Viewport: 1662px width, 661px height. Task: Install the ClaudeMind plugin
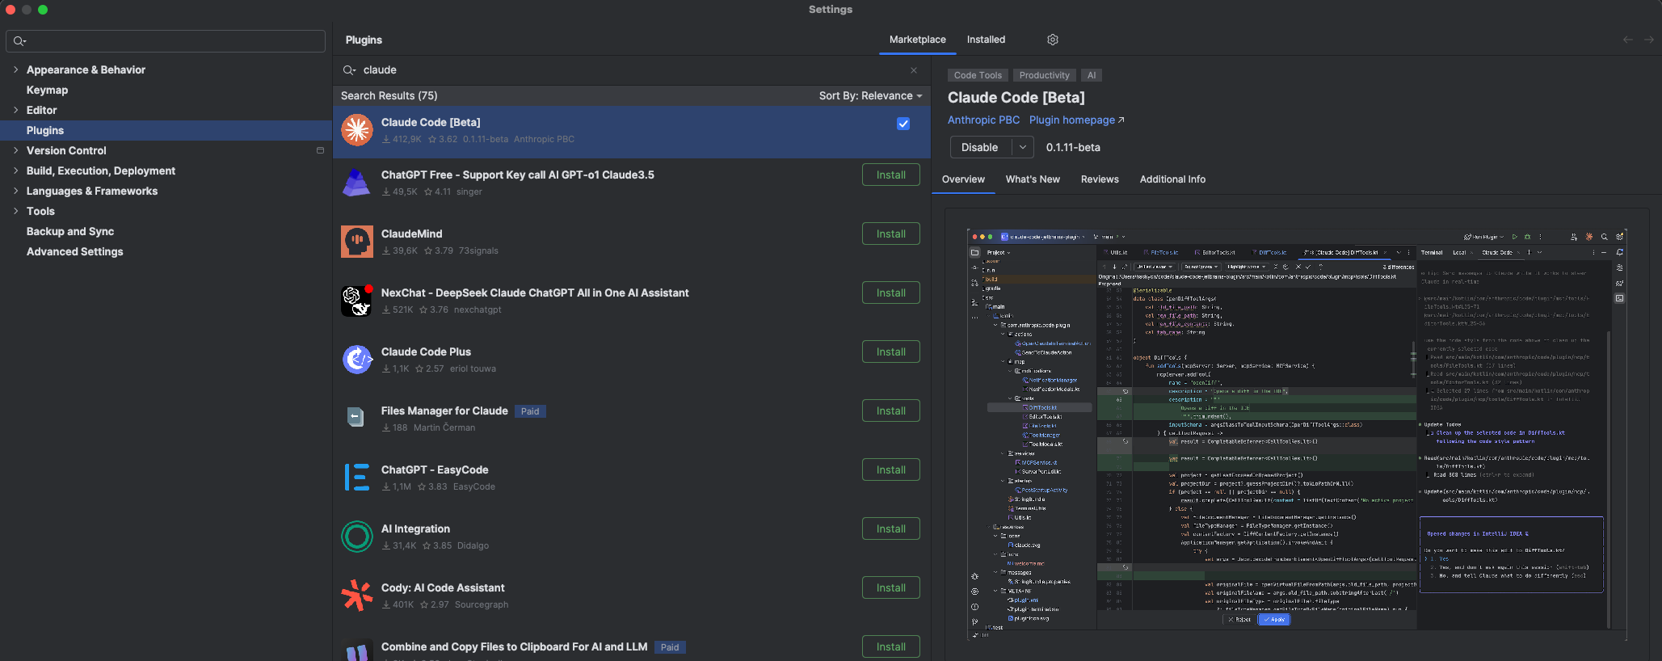890,234
